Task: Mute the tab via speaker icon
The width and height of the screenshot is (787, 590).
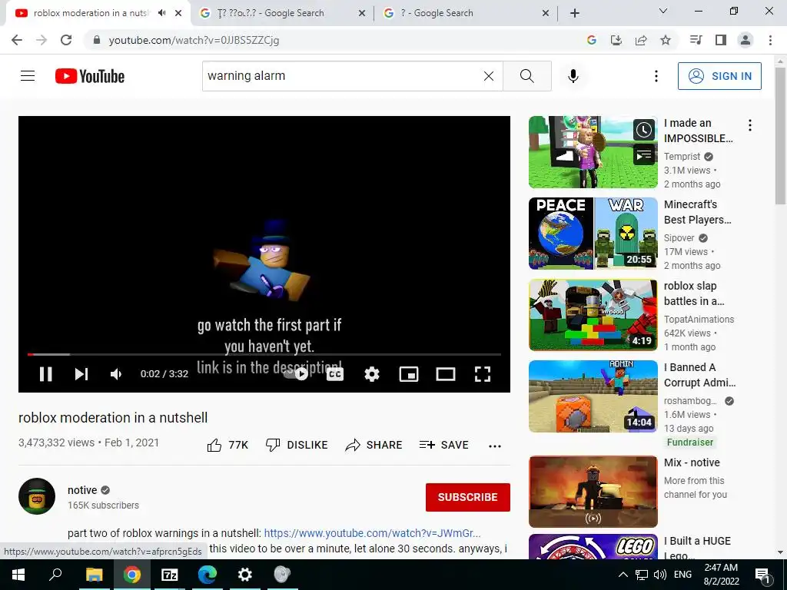Action: click(x=161, y=13)
